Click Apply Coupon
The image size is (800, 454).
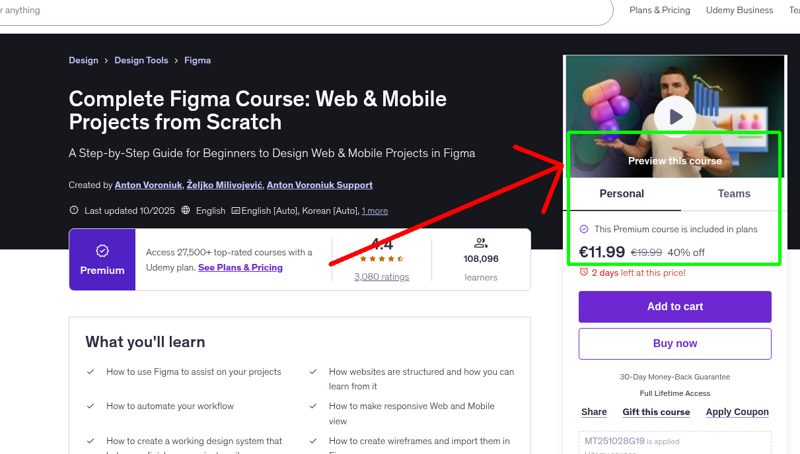737,412
